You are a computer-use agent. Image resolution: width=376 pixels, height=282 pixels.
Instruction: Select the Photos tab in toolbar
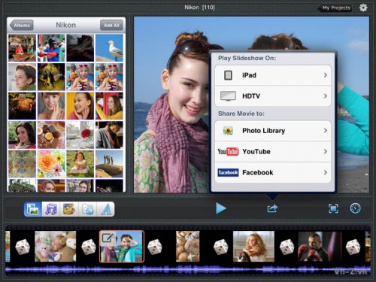click(x=33, y=209)
